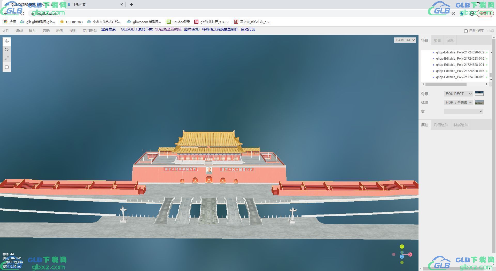Select qhdp-Editable_Poly-21724628-015 in scene tree
This screenshot has width=496, height=271.
[x=460, y=59]
